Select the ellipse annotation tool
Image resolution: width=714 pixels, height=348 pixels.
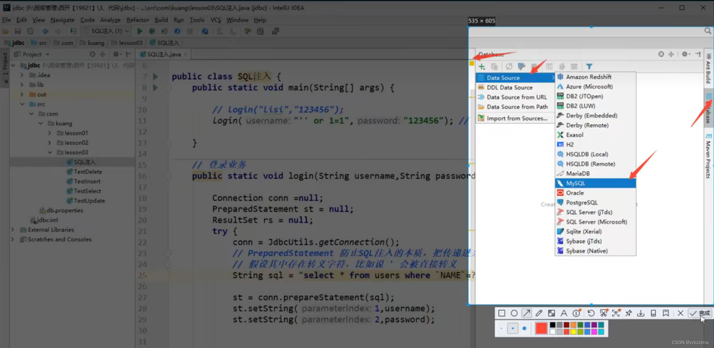coord(514,313)
